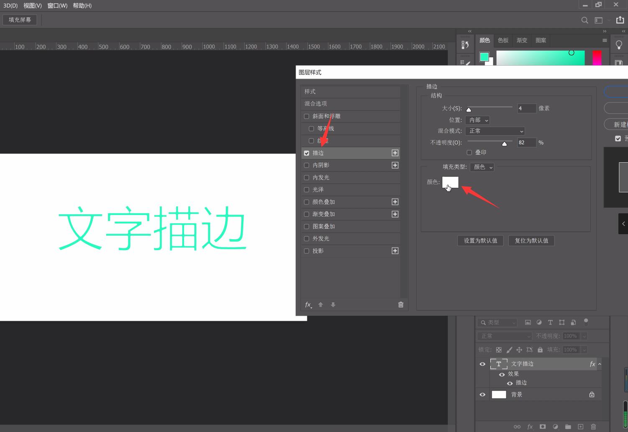The width and height of the screenshot is (628, 432).
Task: Open the 帮助(H) menu
Action: coord(82,5)
